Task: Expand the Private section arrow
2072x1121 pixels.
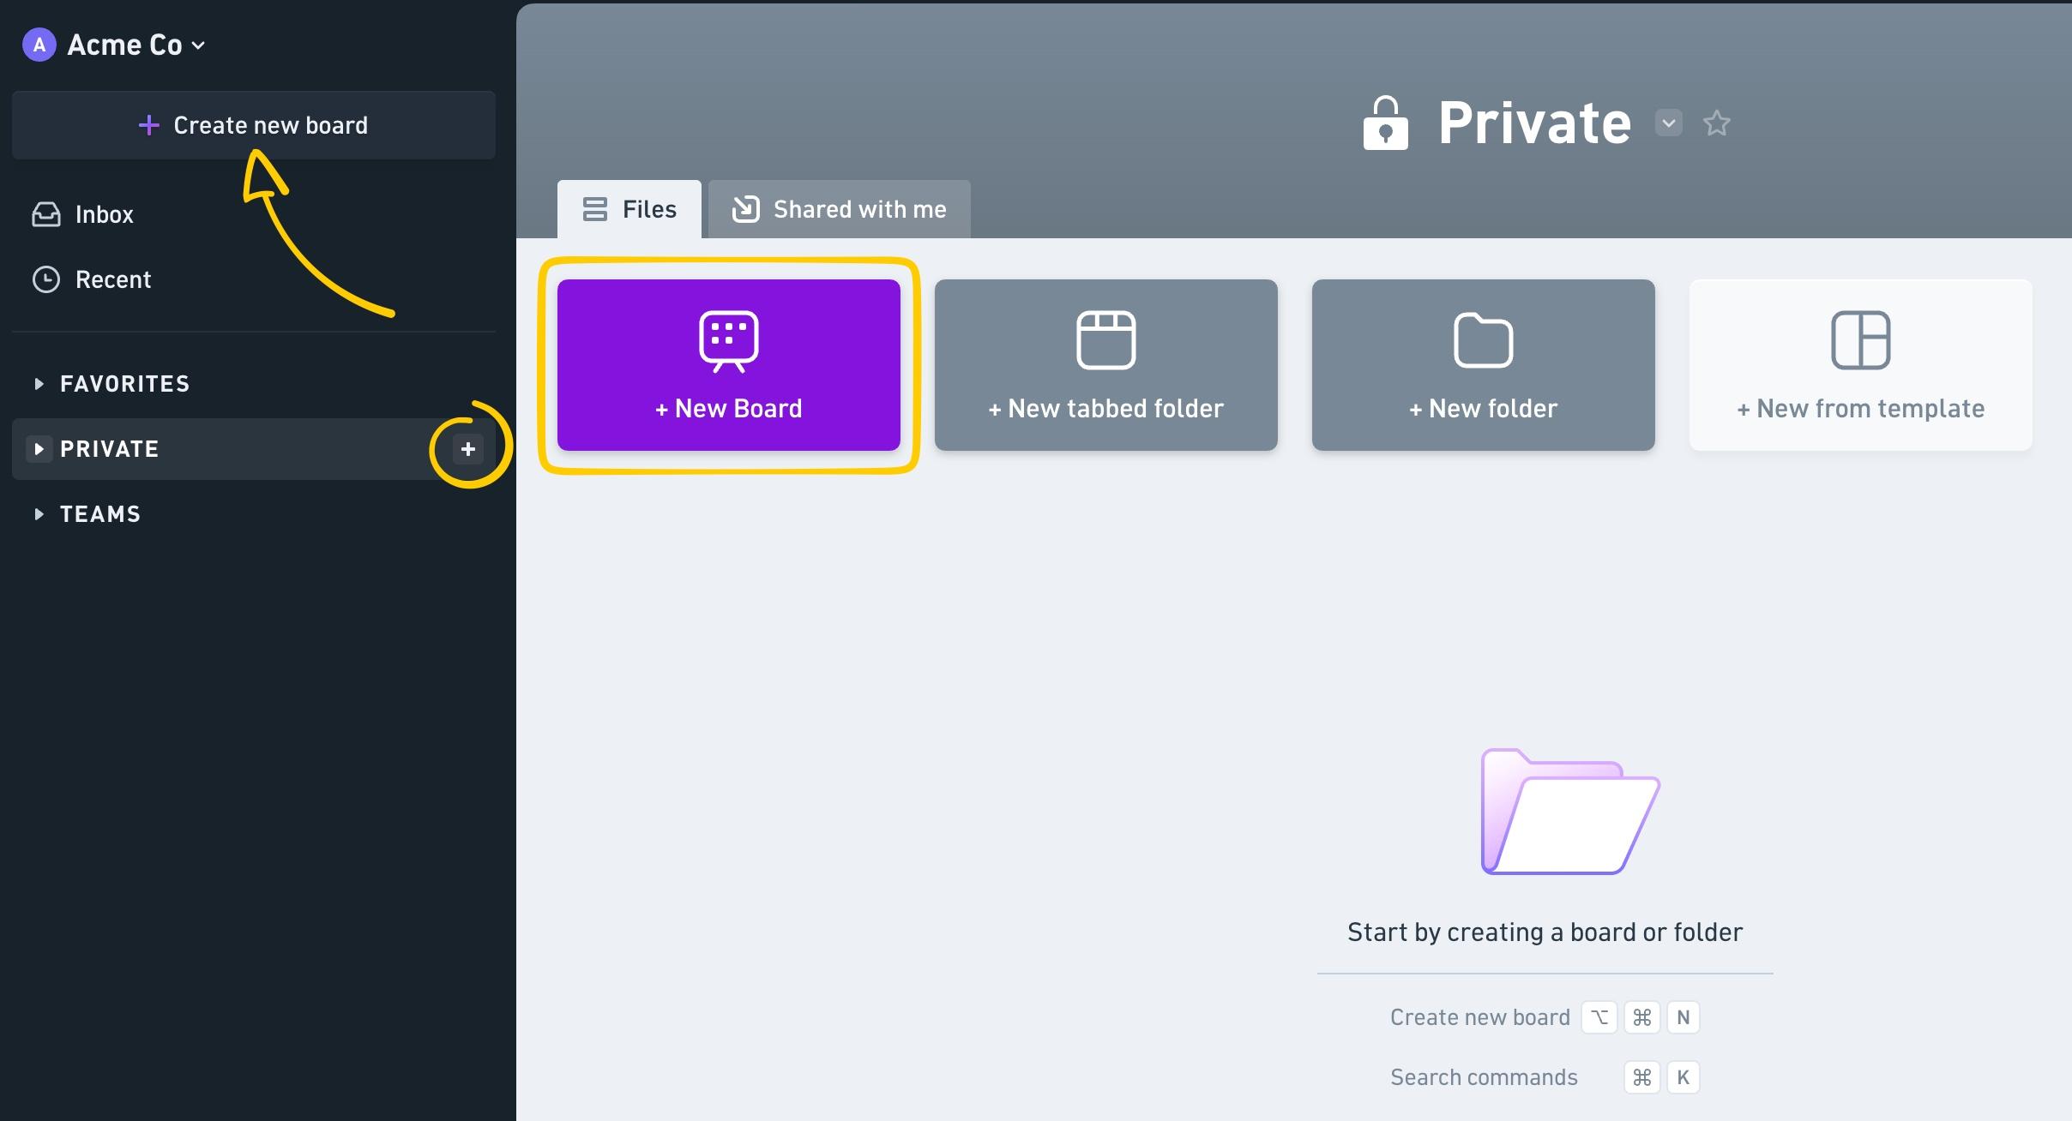Action: click(x=39, y=449)
